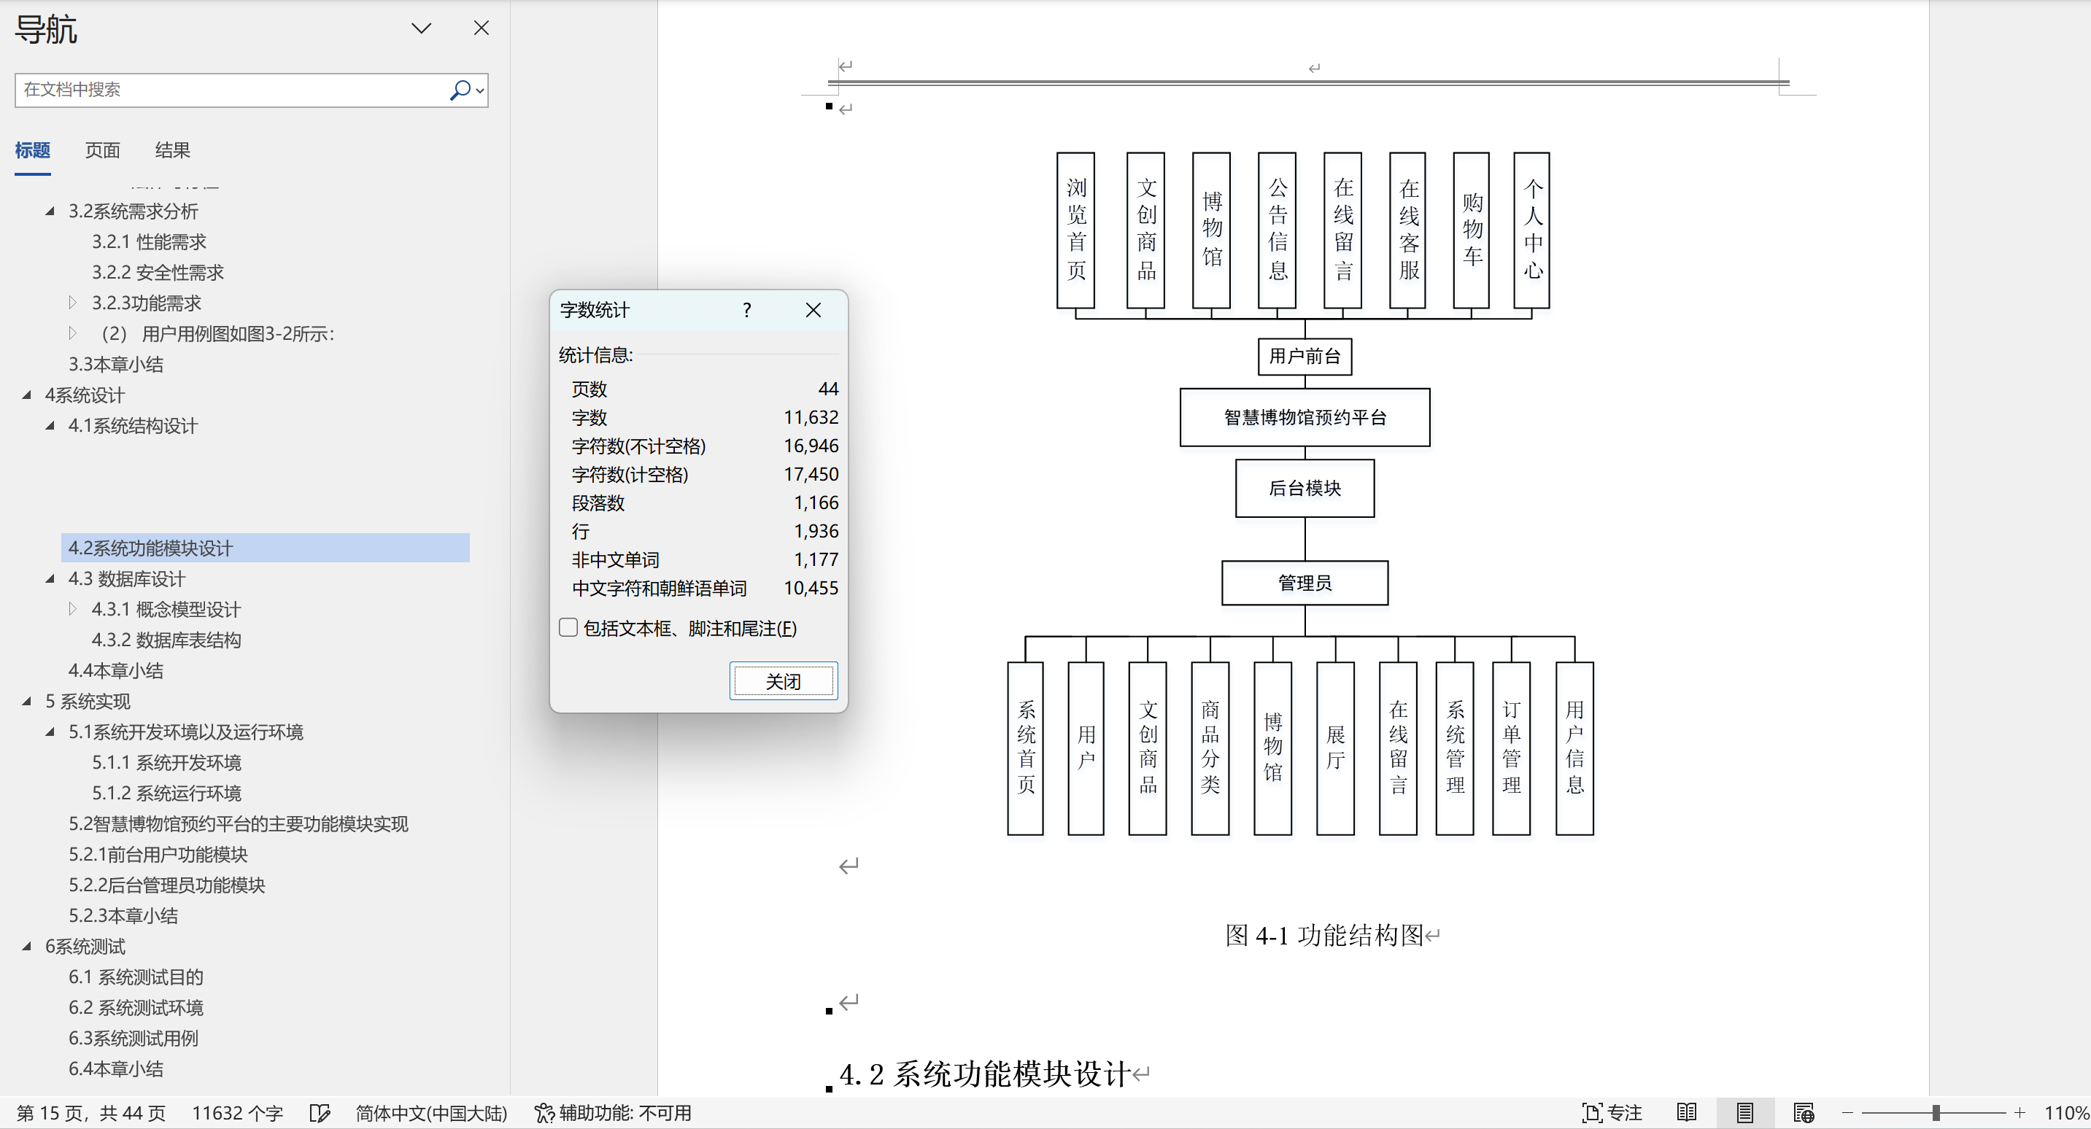This screenshot has width=2091, height=1129.
Task: Collapse the 4.1系统结构设计 heading
Action: point(50,425)
